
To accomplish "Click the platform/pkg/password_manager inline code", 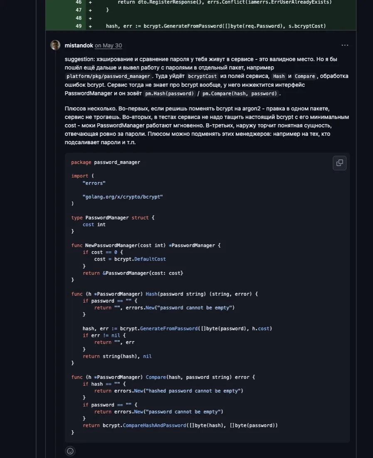I will (x=108, y=76).
